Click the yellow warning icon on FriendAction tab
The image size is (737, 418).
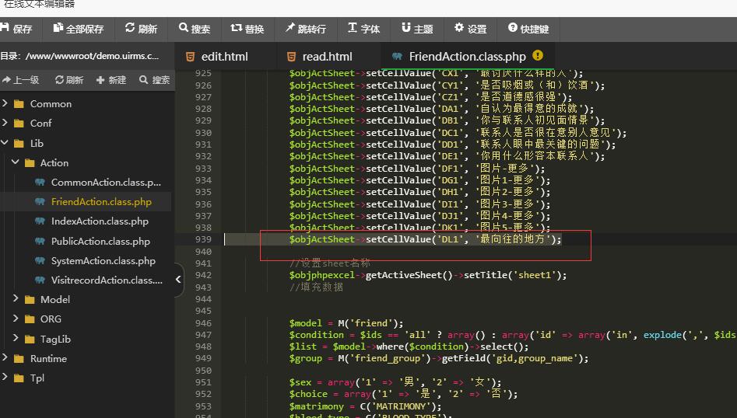point(538,55)
